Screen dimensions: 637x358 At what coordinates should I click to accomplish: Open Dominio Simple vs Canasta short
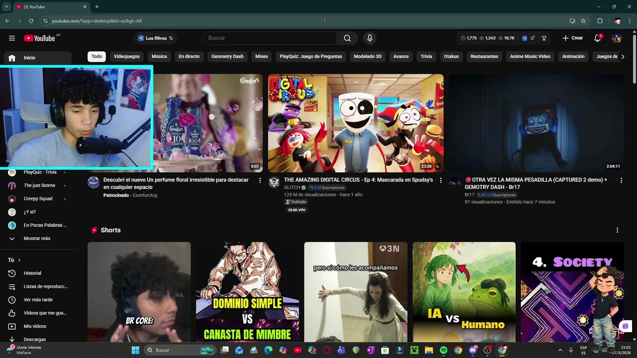[247, 292]
